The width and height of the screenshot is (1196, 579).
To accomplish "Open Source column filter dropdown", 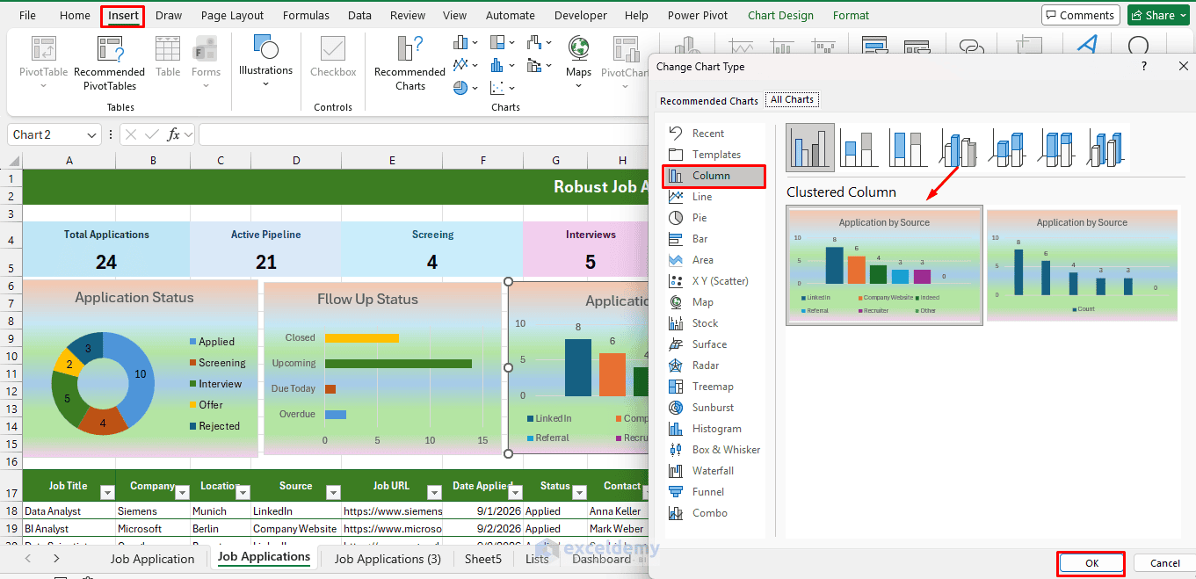I will 333,492.
